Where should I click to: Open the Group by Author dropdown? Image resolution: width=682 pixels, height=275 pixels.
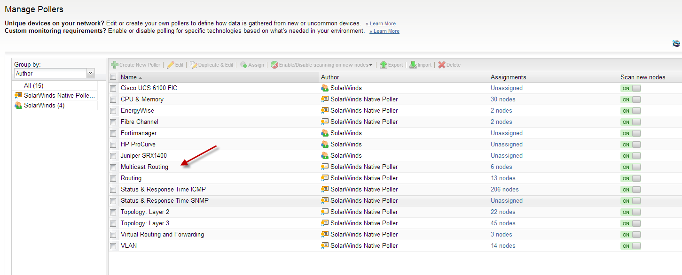click(91, 73)
